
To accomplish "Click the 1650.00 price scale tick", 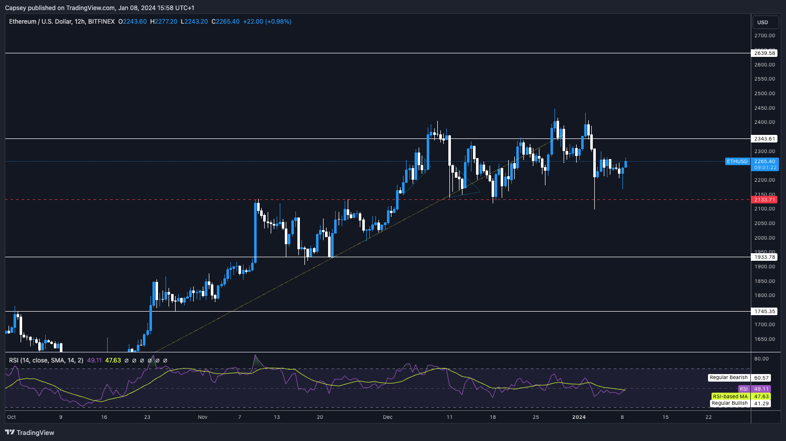I will (x=764, y=339).
